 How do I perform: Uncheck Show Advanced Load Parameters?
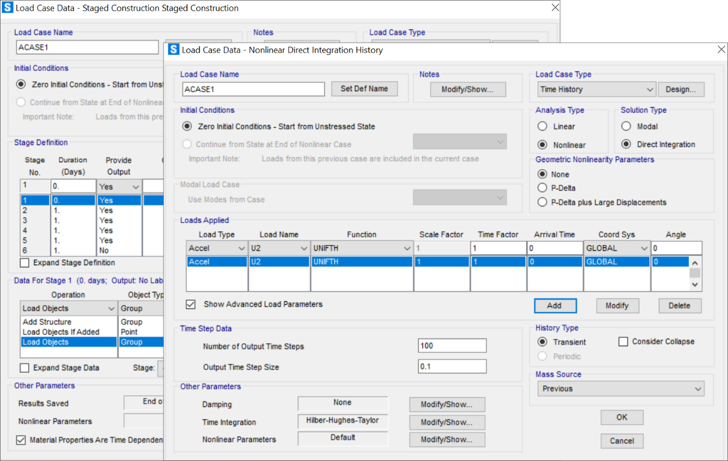[191, 304]
